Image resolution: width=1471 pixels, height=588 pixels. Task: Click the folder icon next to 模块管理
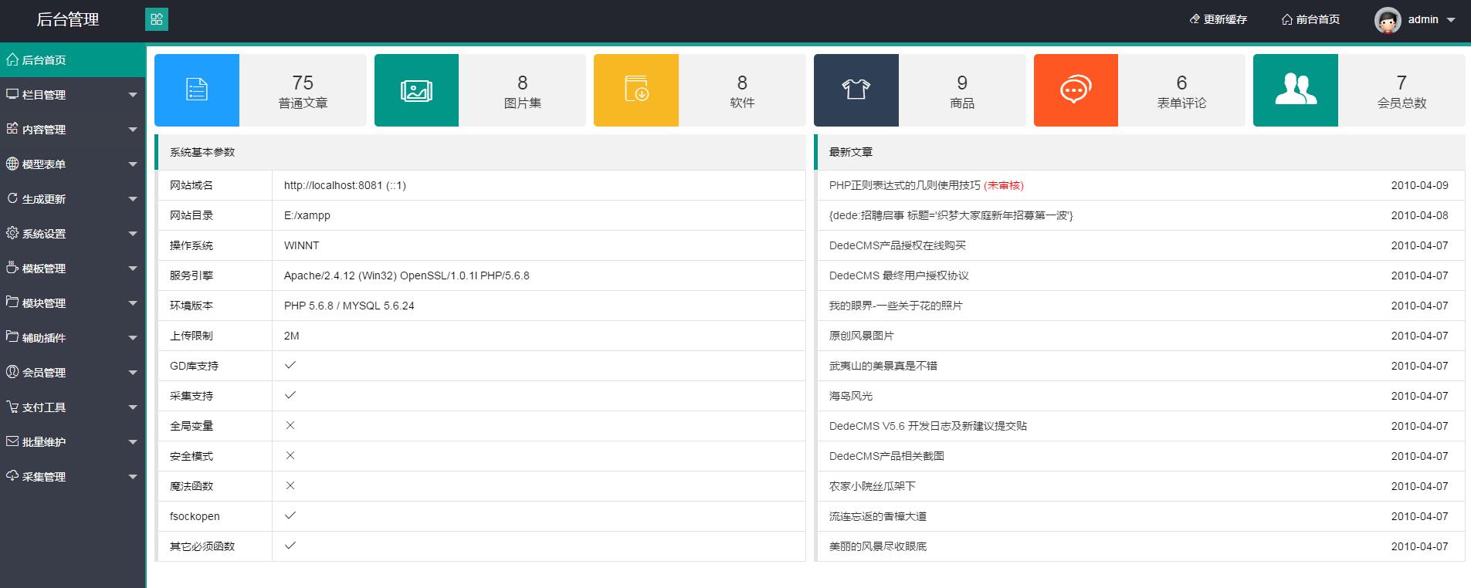click(x=12, y=302)
